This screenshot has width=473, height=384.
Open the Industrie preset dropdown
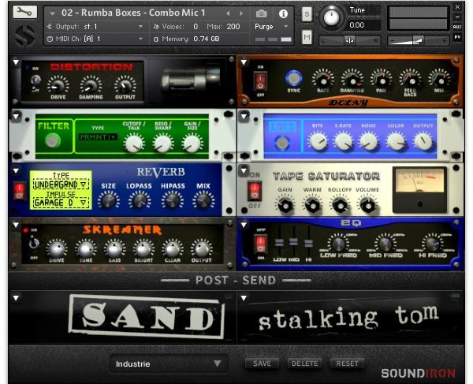pos(169,363)
